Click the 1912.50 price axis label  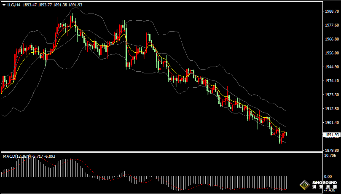click(331, 109)
